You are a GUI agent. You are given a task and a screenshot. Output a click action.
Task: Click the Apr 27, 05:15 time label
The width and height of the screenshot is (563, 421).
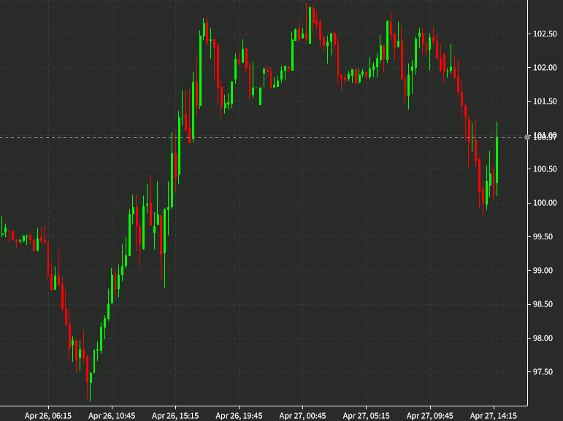click(367, 416)
